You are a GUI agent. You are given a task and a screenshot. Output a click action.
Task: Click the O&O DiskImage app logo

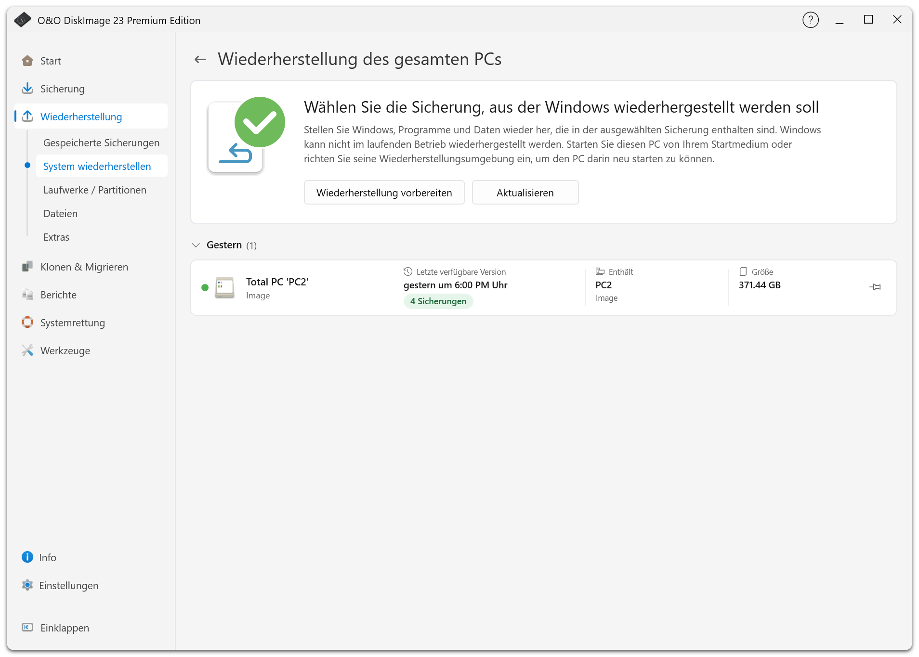[x=22, y=20]
